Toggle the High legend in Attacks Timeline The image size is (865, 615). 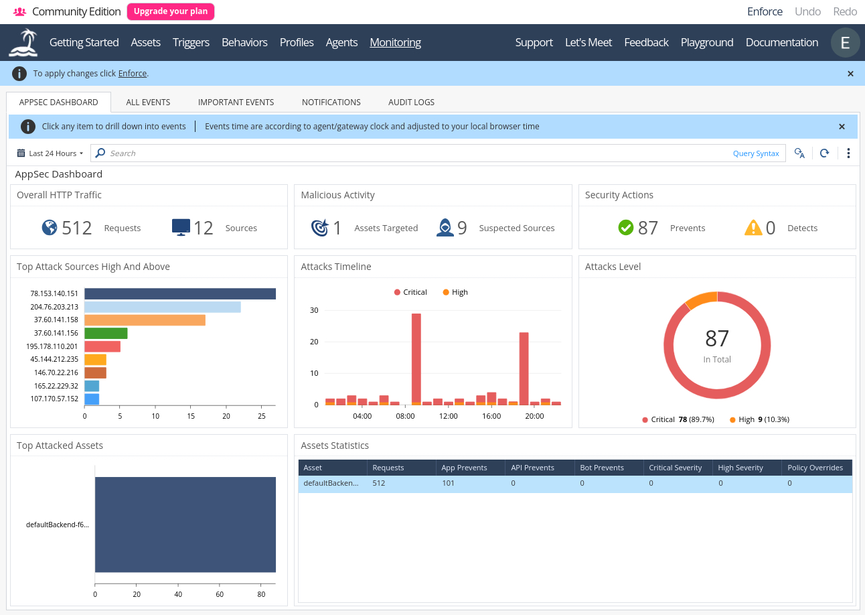pos(455,292)
